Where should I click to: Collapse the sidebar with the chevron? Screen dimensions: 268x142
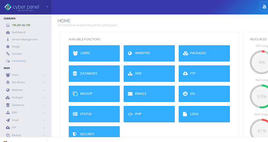click(x=47, y=7)
